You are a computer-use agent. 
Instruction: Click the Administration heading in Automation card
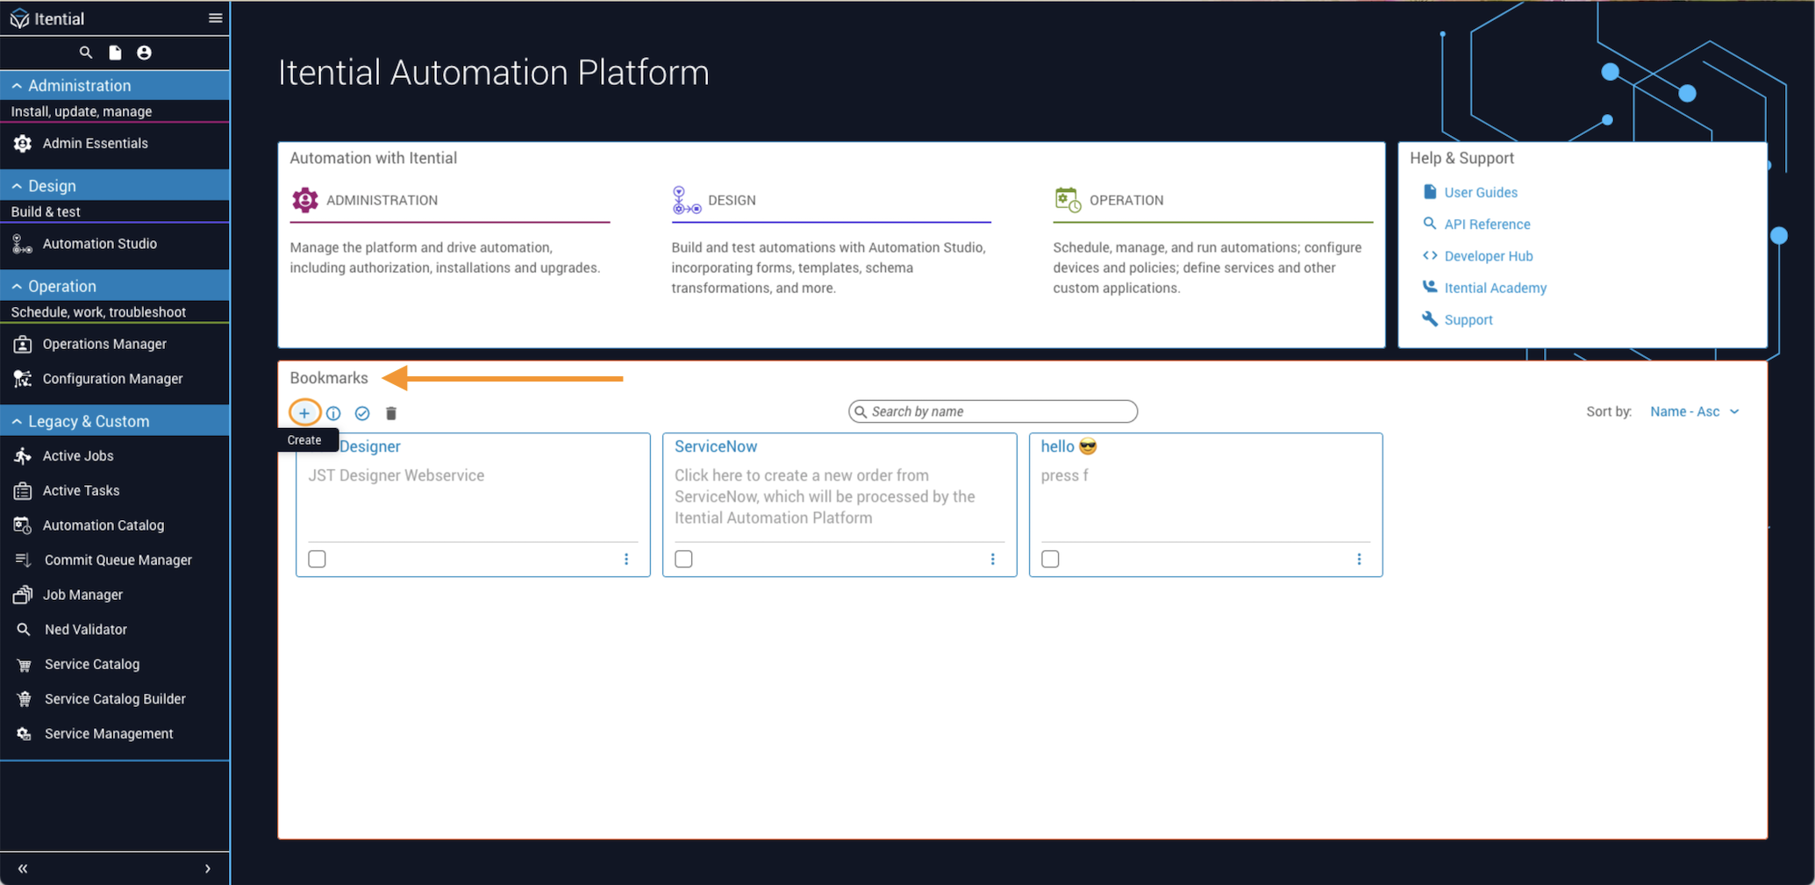pos(382,200)
